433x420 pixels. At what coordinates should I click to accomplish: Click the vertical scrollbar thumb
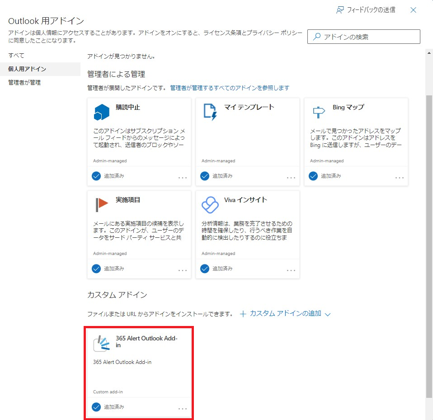click(429, 244)
